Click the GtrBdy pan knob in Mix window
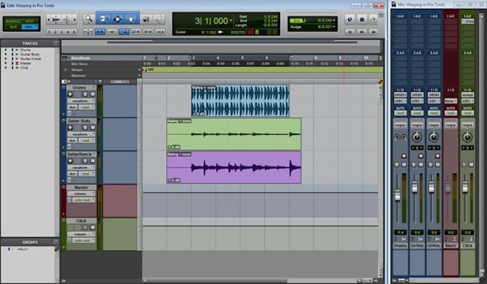 click(x=417, y=137)
